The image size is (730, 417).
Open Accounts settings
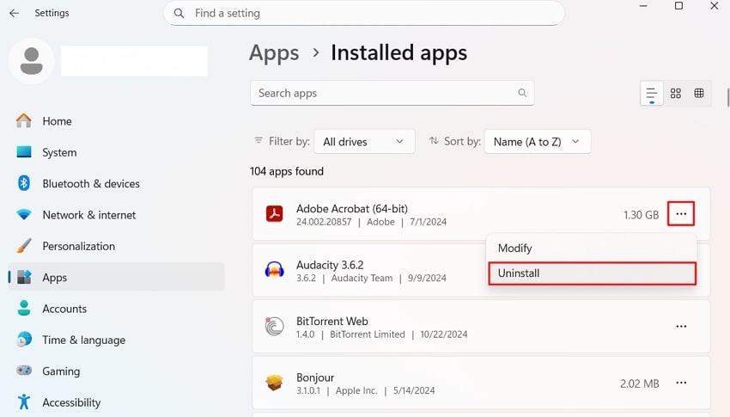tap(117, 309)
